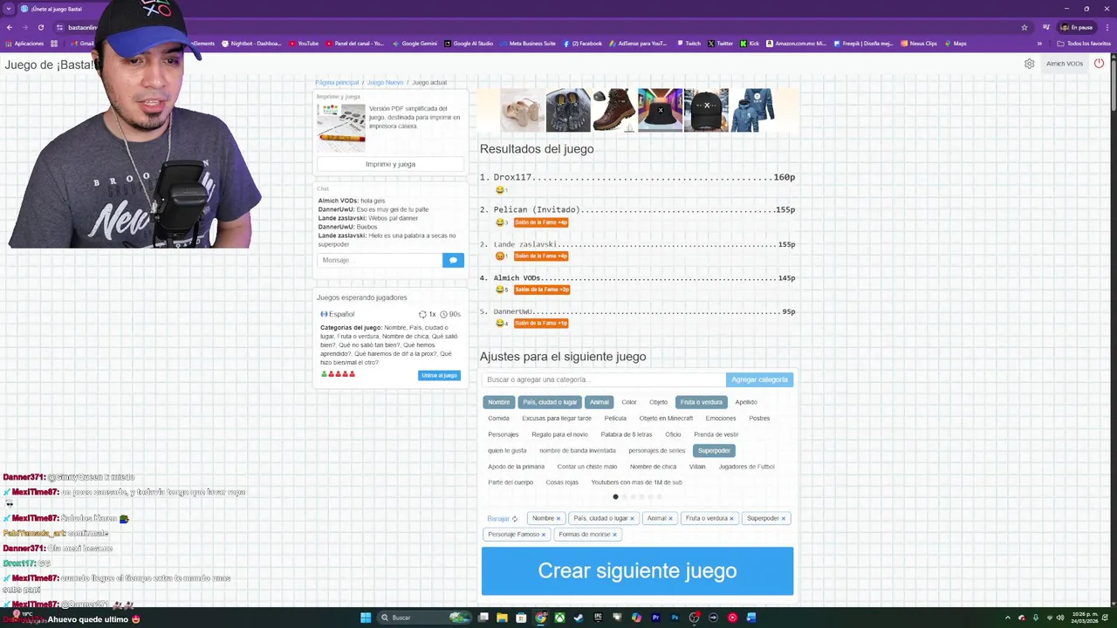Enable the Objeto category
1117x628 pixels.
(658, 402)
